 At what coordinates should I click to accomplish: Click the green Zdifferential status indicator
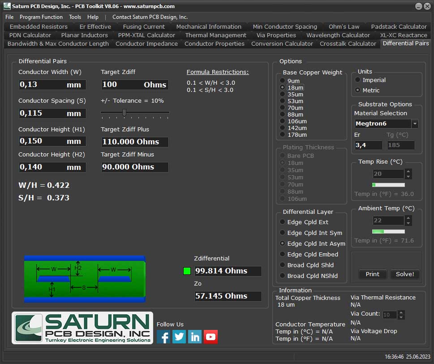[x=187, y=271]
